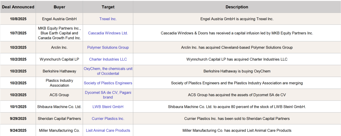Viewport: 341px width, 136px height.
Task: Select the 9/24/2025 date cell
Action: pyautogui.click(x=18, y=130)
